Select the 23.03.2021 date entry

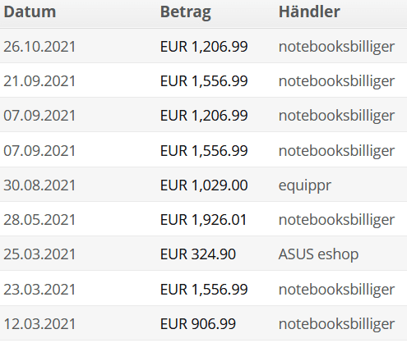point(39,290)
